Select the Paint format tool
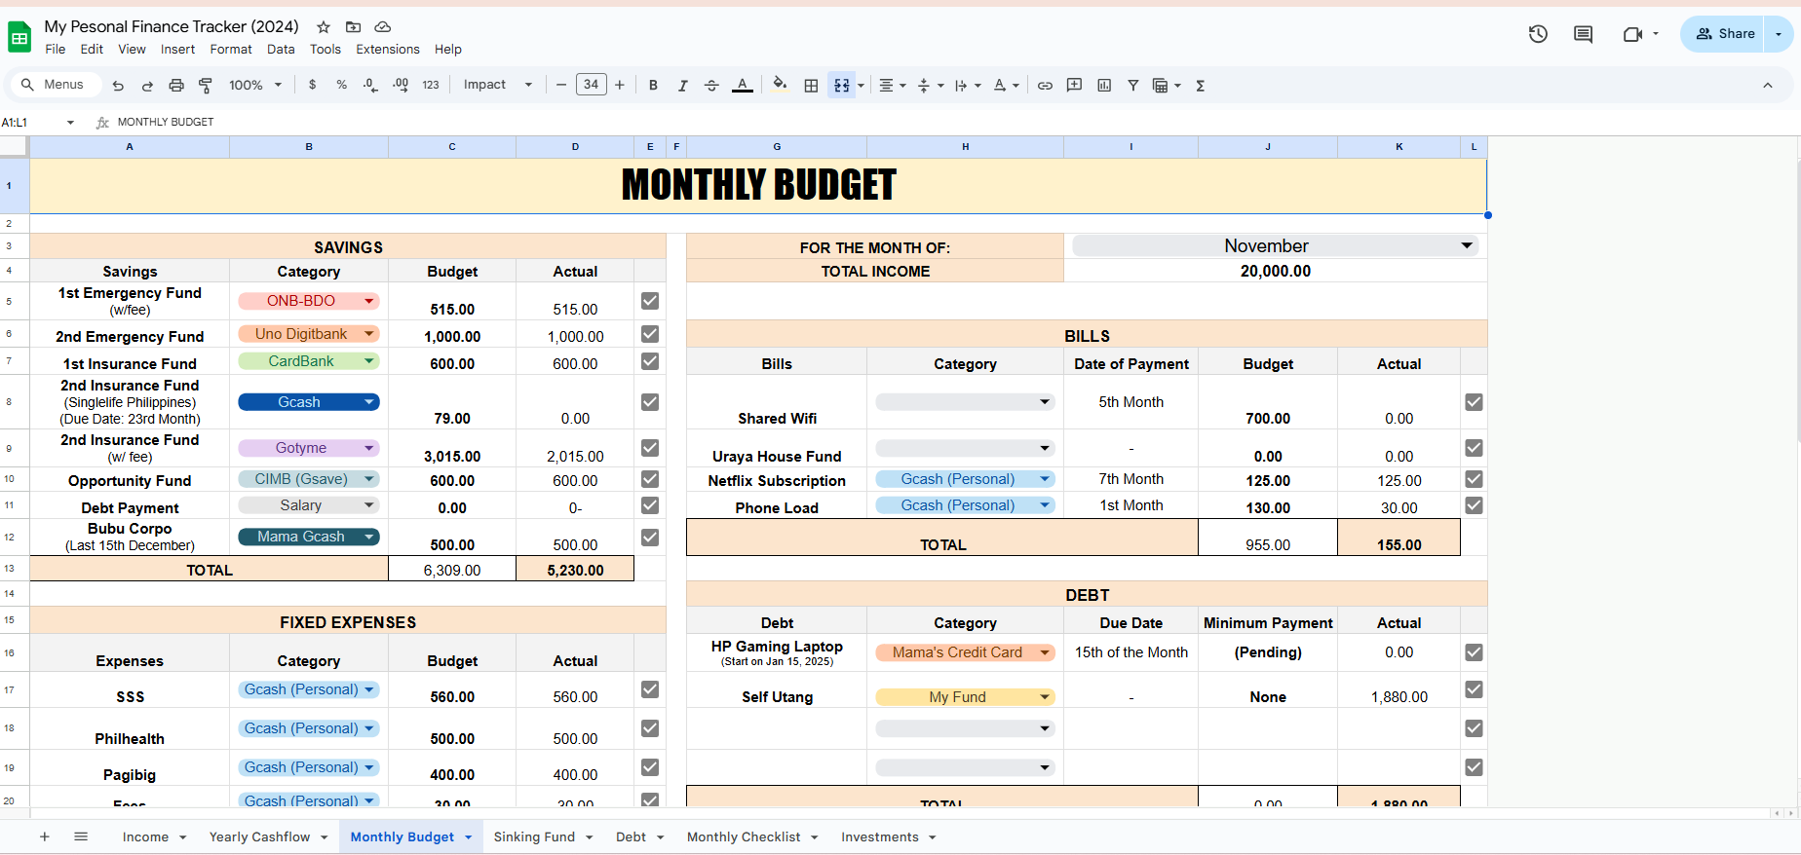The image size is (1801, 855). (x=206, y=86)
